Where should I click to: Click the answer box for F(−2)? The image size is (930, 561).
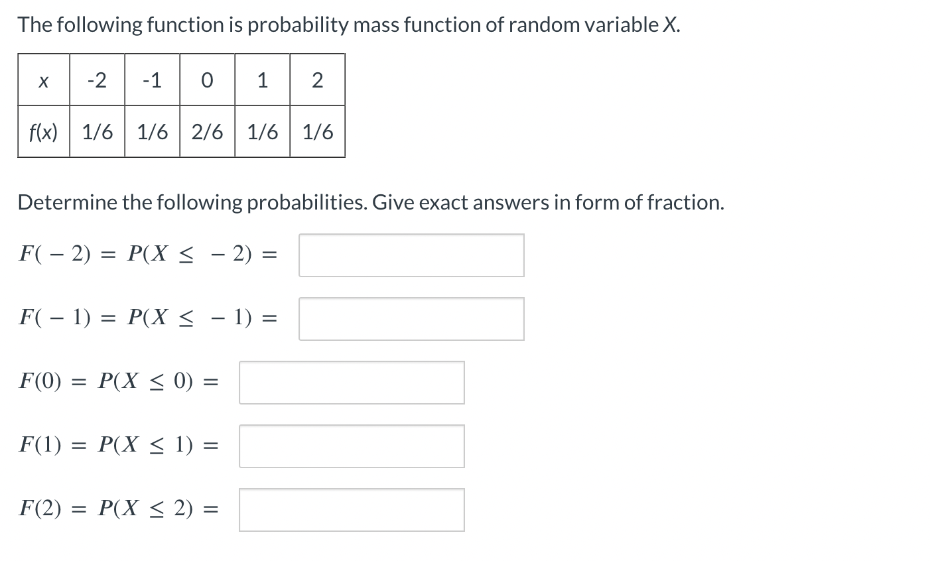tap(411, 255)
